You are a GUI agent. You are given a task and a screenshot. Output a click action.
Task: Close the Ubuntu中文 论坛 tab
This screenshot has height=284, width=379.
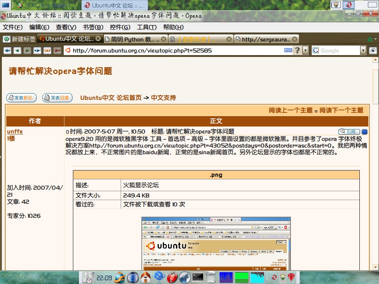coord(98,38)
